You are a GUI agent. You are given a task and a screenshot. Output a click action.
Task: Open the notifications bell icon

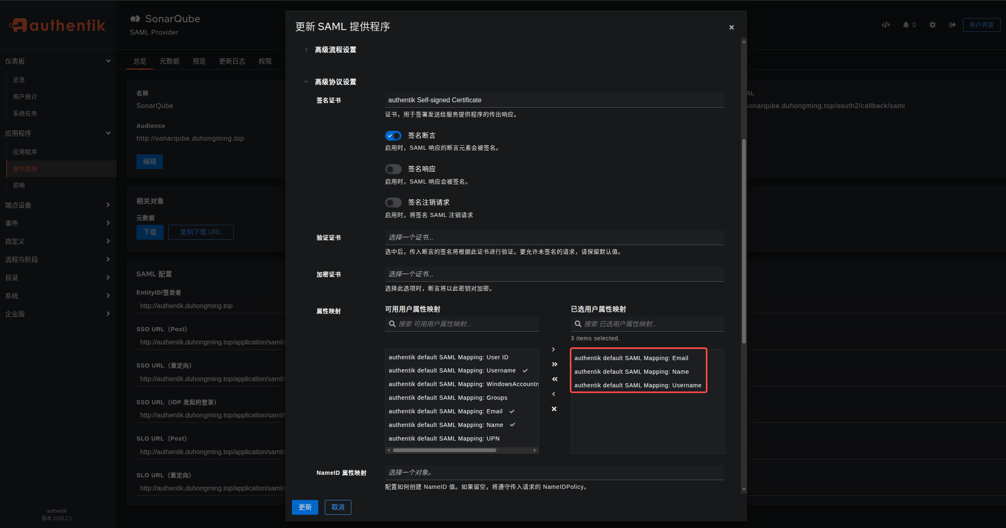point(906,25)
